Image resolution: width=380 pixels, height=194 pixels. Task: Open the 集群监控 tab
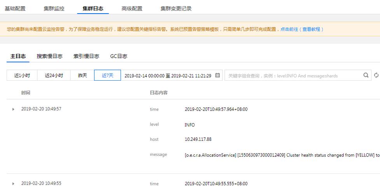tap(54, 9)
